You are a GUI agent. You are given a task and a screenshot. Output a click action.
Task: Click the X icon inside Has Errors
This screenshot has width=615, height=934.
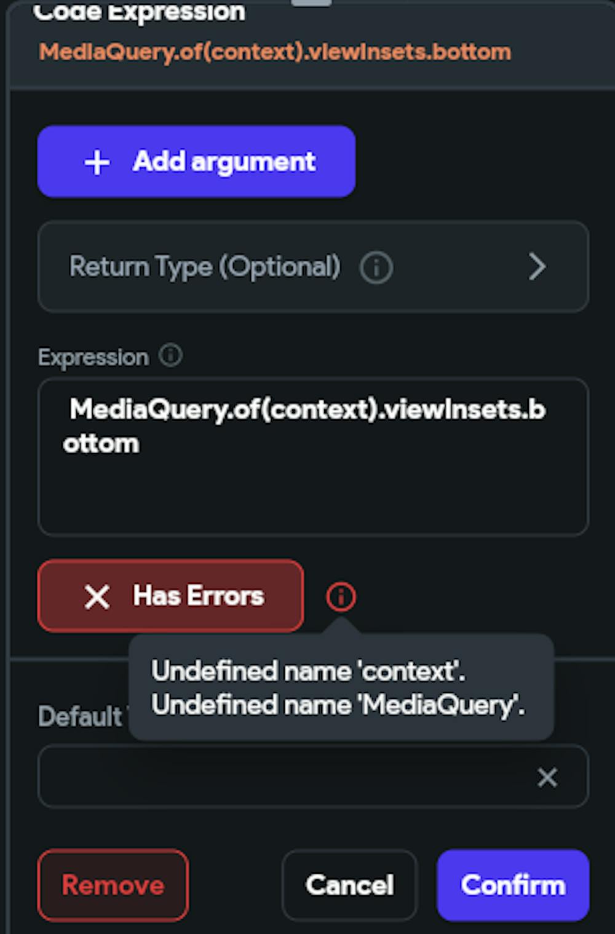(x=97, y=596)
